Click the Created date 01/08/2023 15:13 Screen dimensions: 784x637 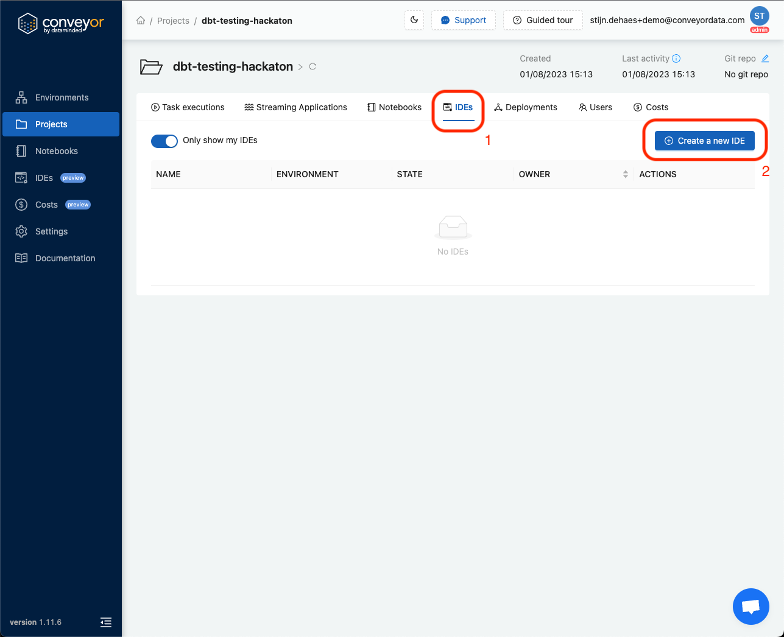tap(556, 74)
